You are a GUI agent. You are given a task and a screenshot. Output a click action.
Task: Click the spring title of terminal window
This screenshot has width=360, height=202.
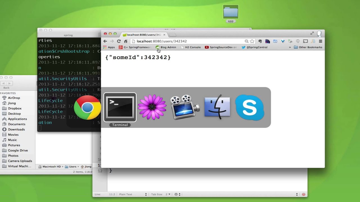[68, 35]
